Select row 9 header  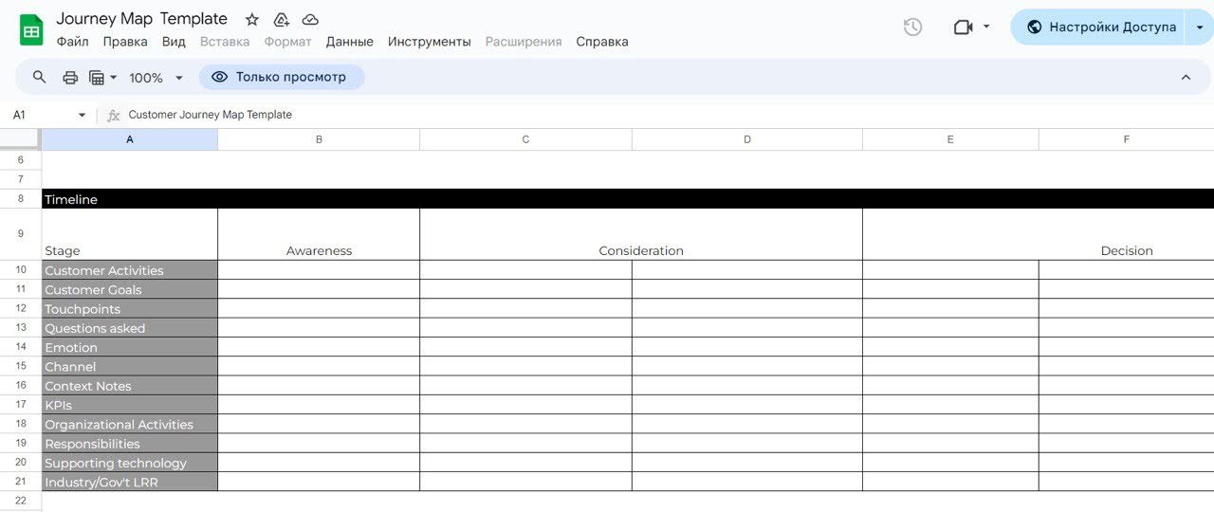(x=21, y=234)
